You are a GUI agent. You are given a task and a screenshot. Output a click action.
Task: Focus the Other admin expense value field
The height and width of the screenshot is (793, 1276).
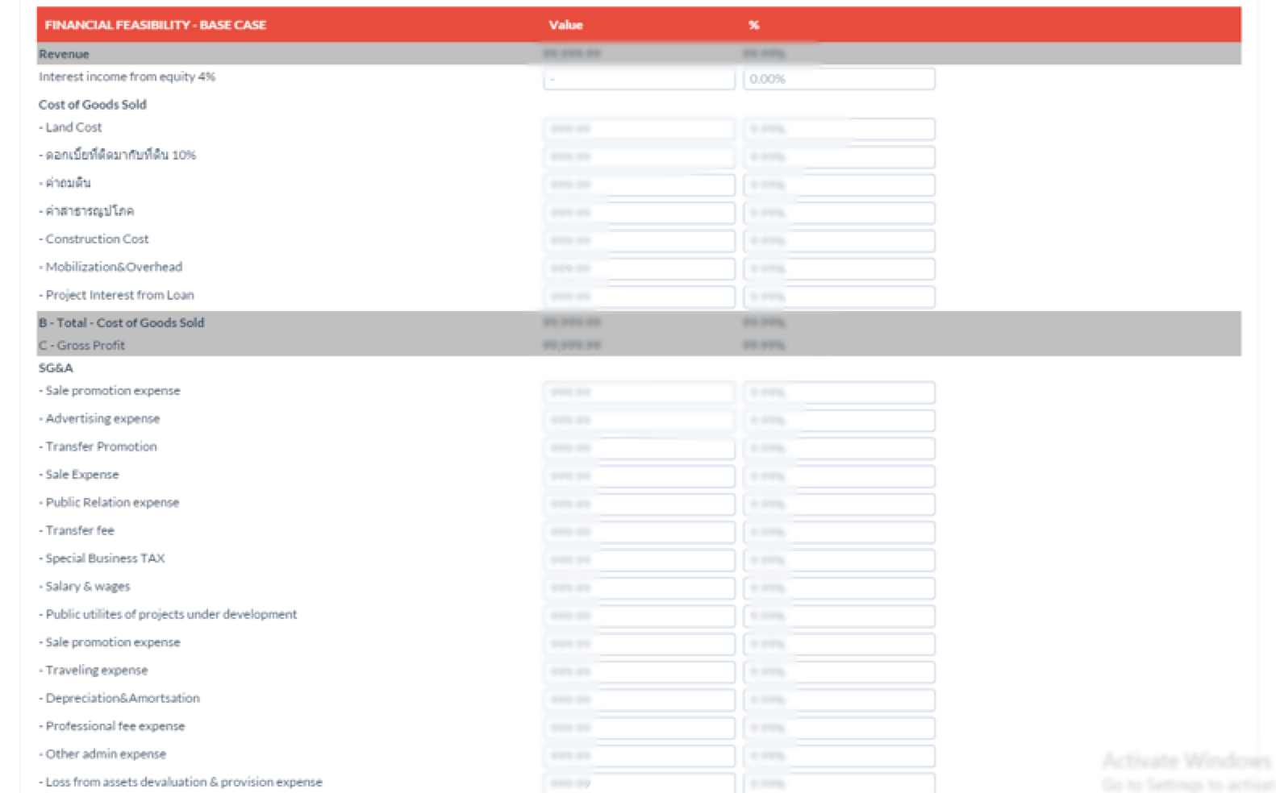[x=639, y=755]
